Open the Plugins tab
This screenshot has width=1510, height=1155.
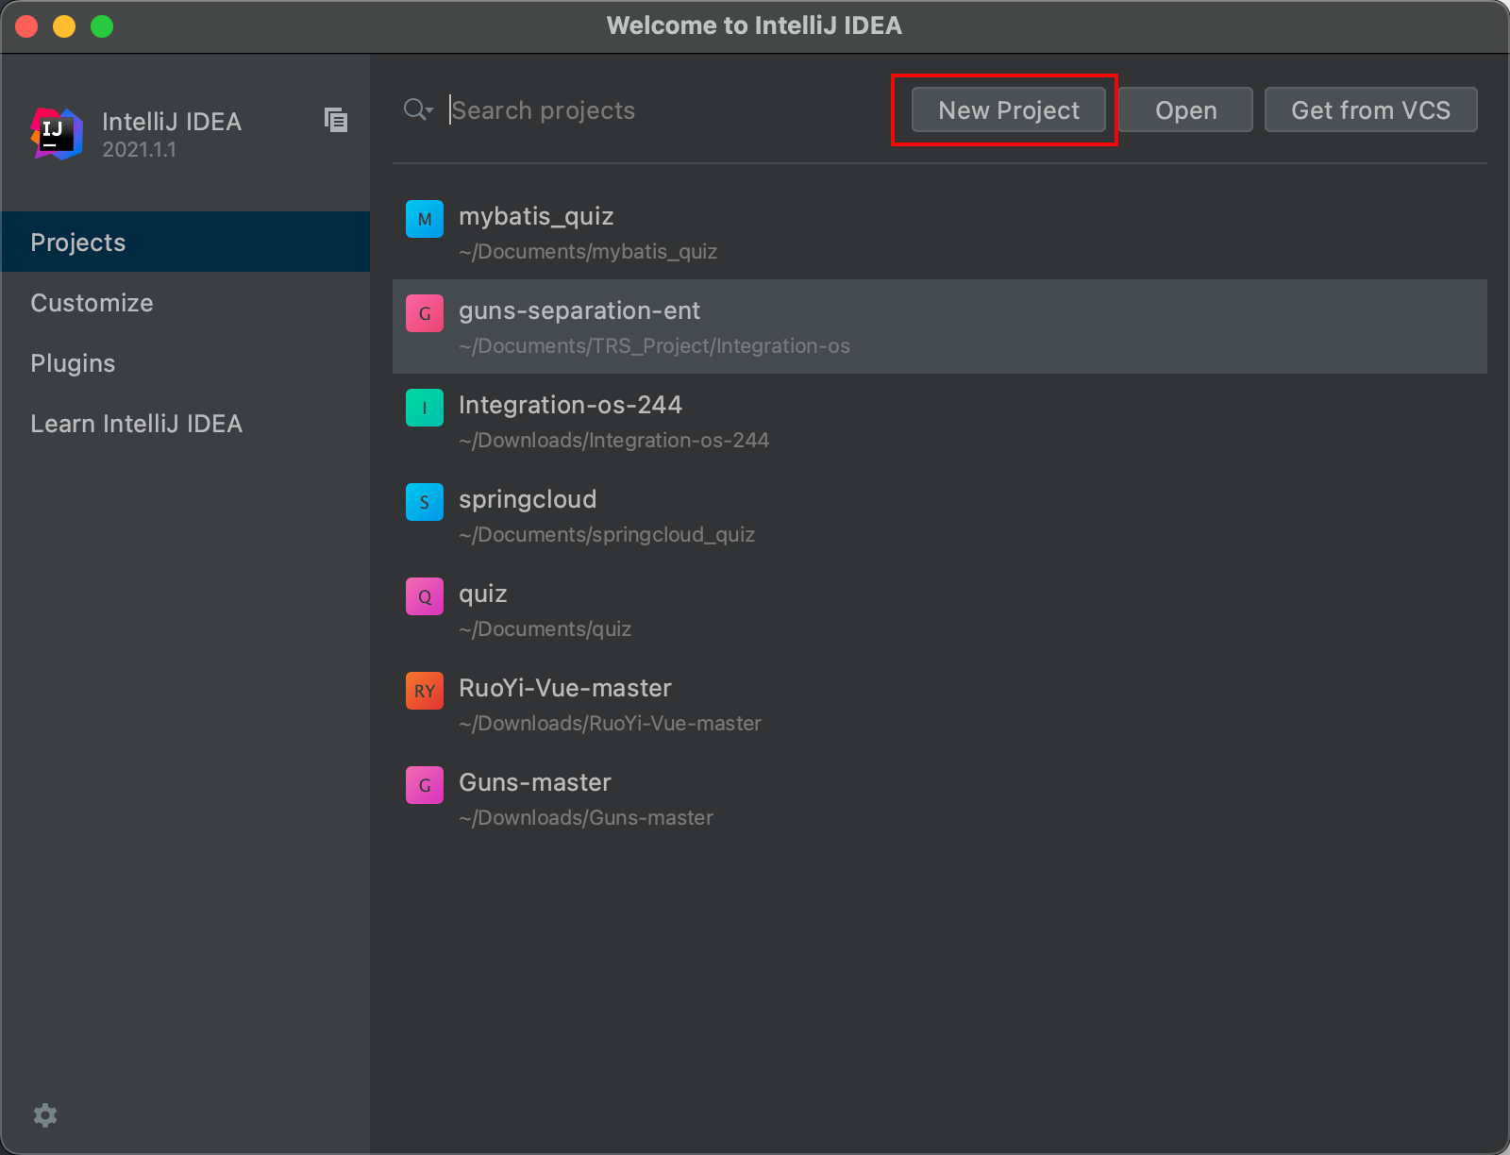pos(186,362)
